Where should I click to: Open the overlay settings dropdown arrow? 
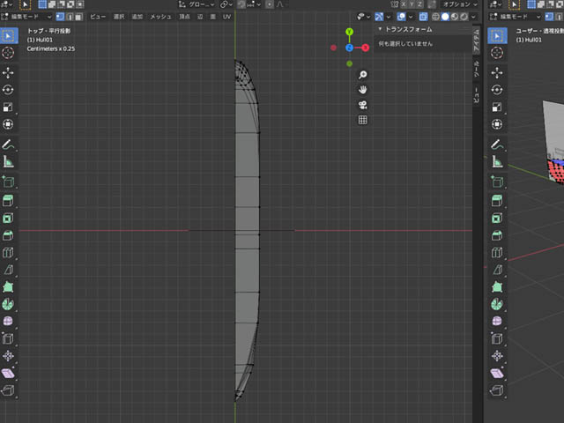click(x=411, y=17)
